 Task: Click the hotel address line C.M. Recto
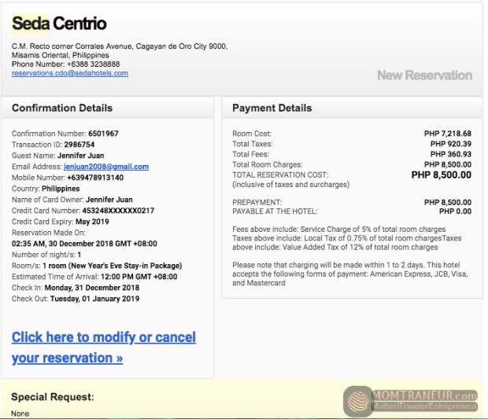120,46
